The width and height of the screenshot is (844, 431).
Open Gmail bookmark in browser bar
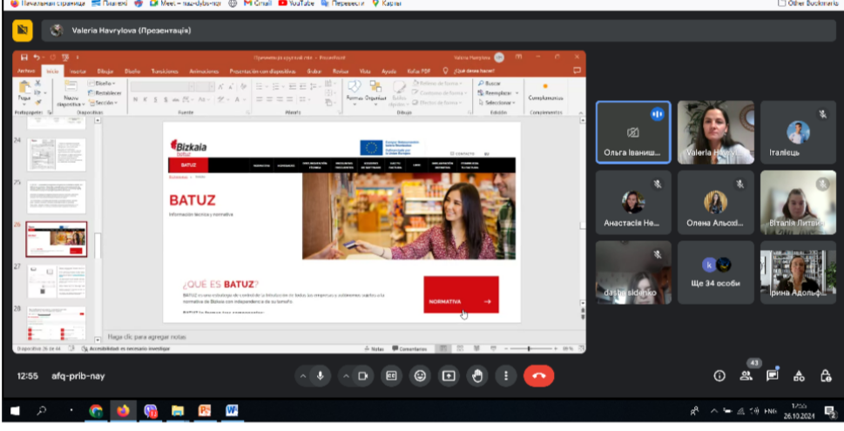click(x=257, y=3)
